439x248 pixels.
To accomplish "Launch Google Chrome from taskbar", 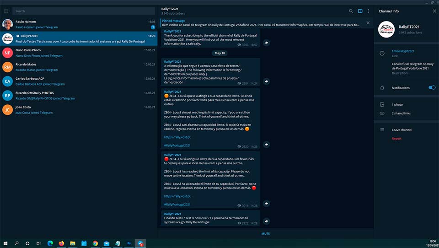I will [x=95, y=243].
